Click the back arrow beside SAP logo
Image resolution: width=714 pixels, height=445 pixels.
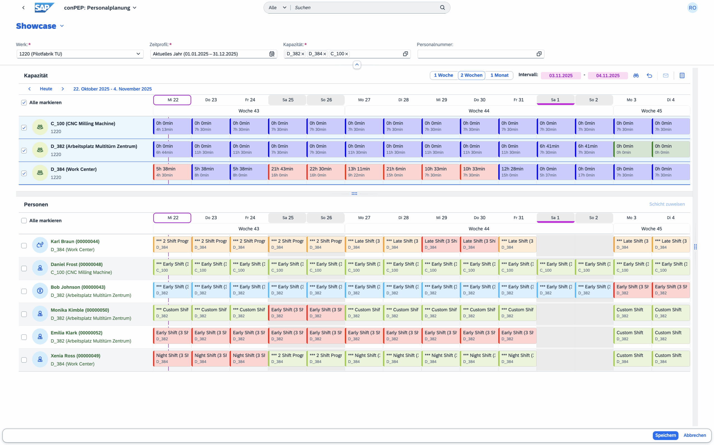23,8
